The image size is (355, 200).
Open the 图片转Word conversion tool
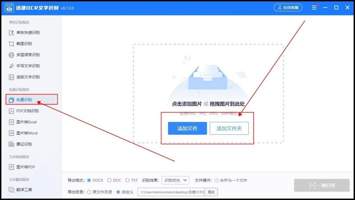27,133
